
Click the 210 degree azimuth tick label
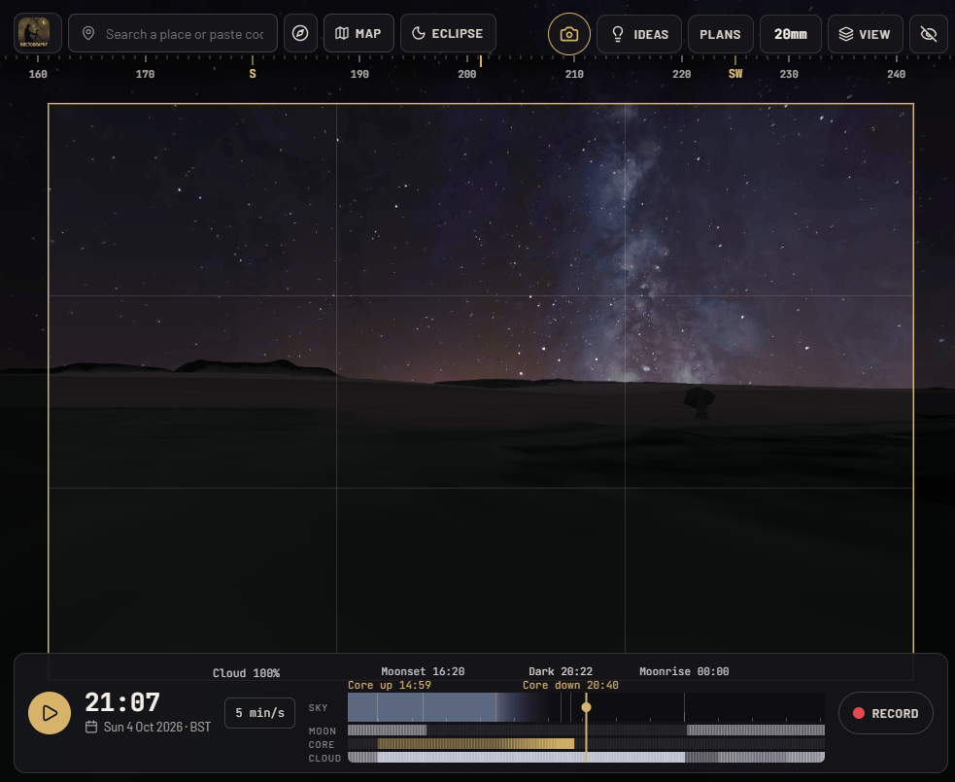pyautogui.click(x=574, y=74)
